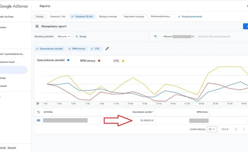The height and width of the screenshot is (152, 248).
Task: Select the Ostatnie 30 dni range
Action: (x=82, y=16)
